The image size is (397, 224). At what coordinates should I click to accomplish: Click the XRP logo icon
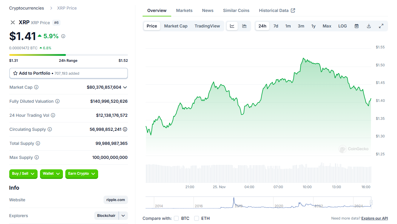(13, 22)
